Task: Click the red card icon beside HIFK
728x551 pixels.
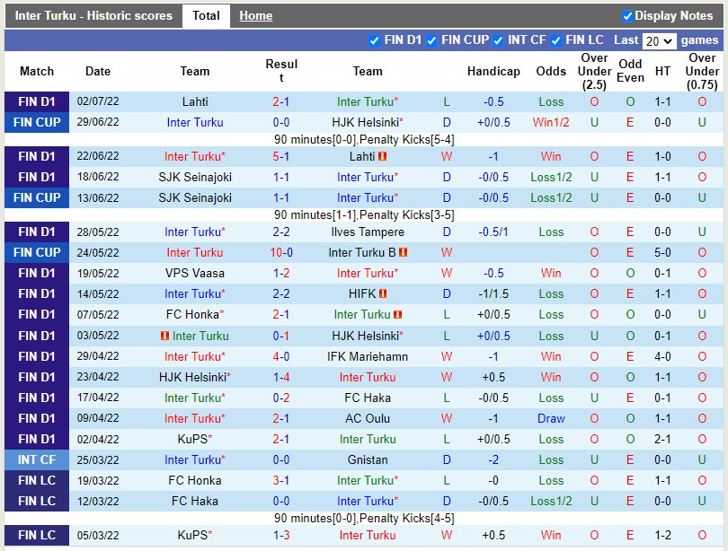Action: point(383,293)
